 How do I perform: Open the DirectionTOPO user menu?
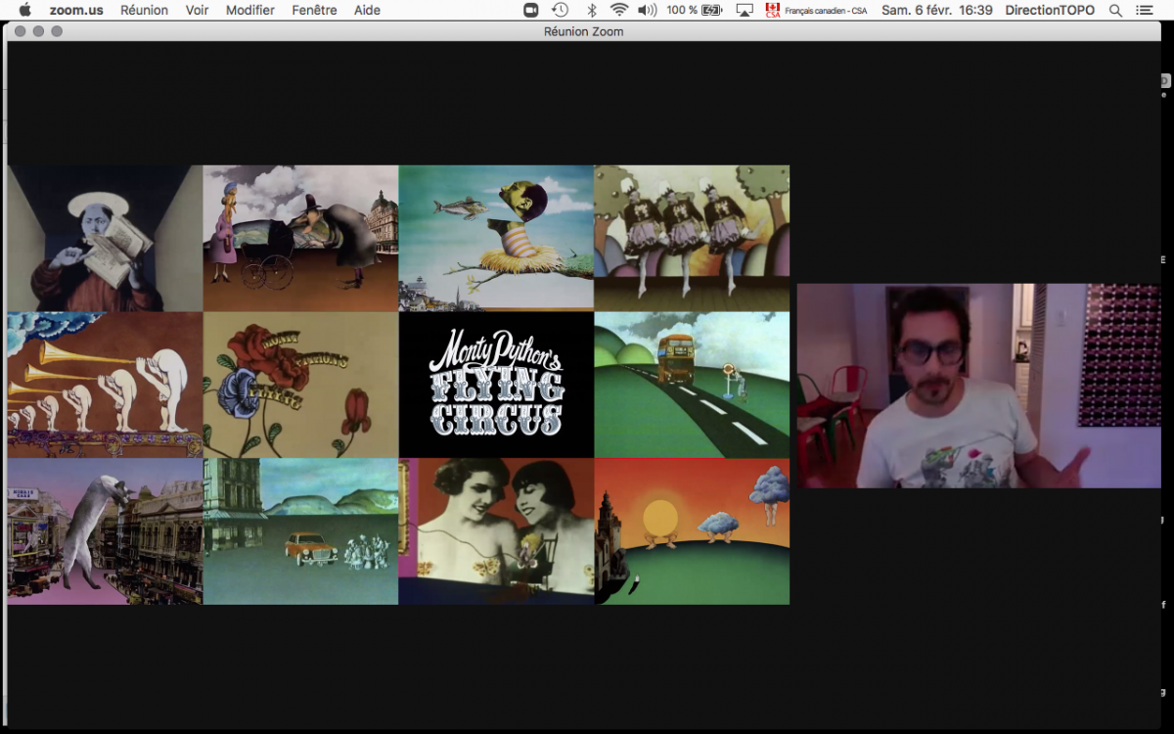click(1050, 10)
